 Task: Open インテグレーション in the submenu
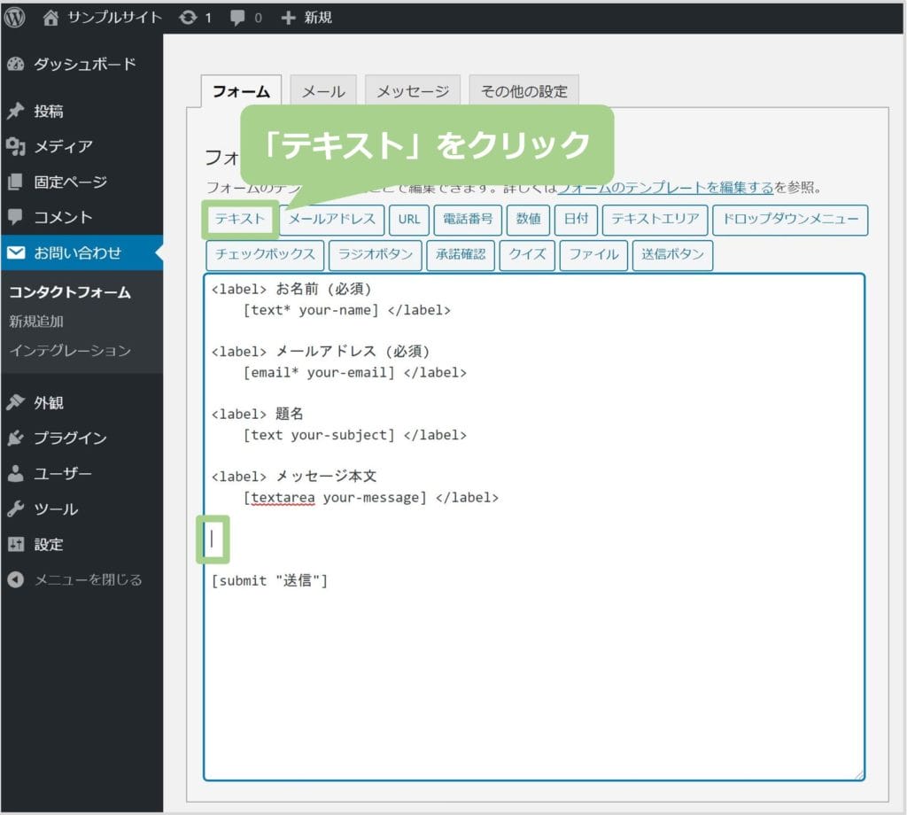pyautogui.click(x=70, y=351)
